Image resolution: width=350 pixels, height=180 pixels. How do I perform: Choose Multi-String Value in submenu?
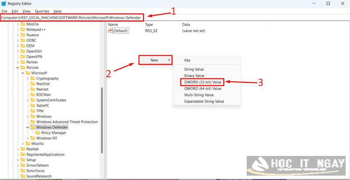coord(199,95)
